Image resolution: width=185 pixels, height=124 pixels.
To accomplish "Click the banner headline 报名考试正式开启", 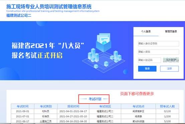I will tap(37, 55).
